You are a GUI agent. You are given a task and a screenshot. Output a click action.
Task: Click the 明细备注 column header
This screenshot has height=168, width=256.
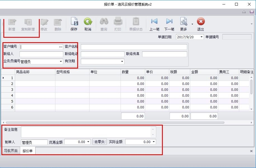[x=246, y=72]
